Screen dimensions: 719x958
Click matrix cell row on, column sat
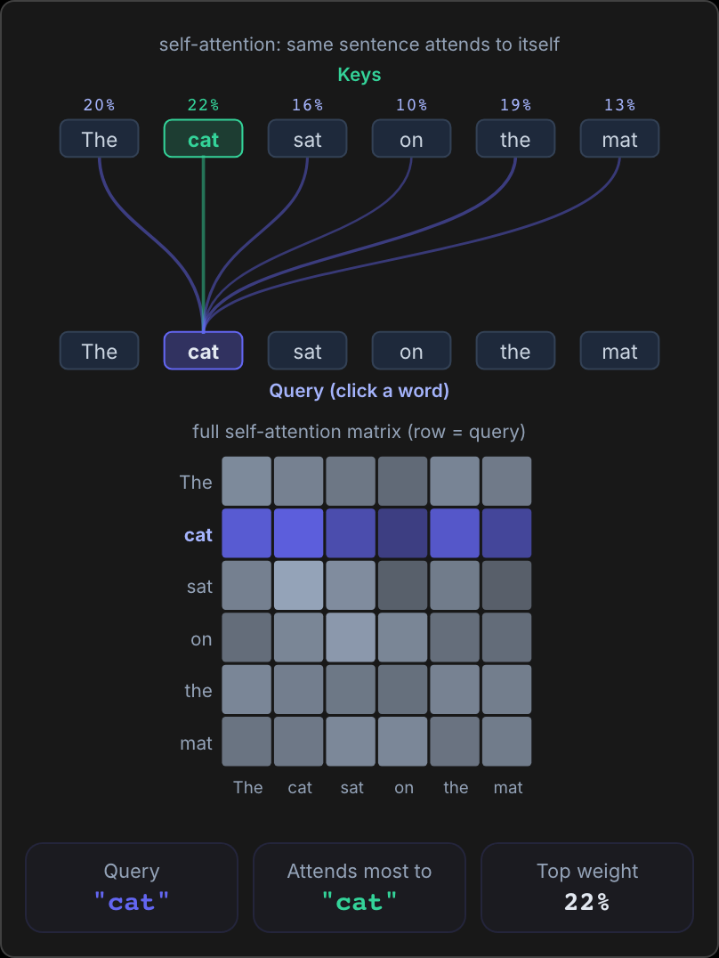point(351,637)
